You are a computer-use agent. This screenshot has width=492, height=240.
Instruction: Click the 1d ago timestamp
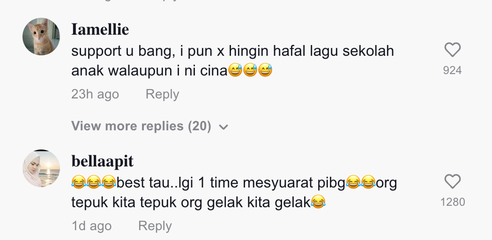coord(91,226)
